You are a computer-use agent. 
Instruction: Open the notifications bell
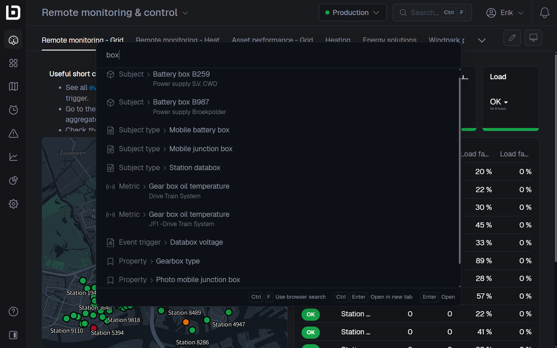pos(545,13)
